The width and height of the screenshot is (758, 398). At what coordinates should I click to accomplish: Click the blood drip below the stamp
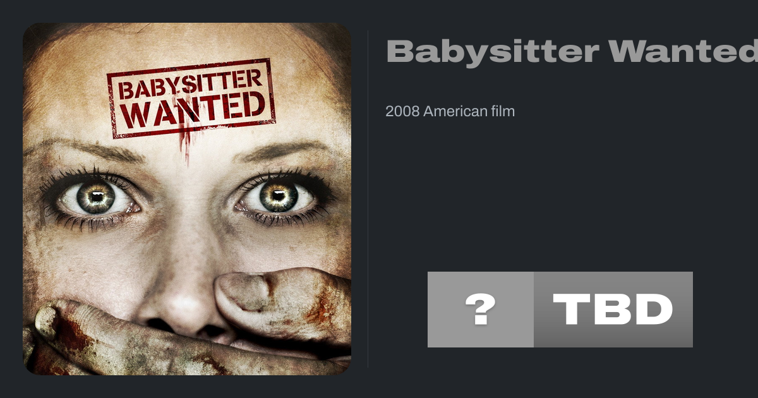click(184, 144)
